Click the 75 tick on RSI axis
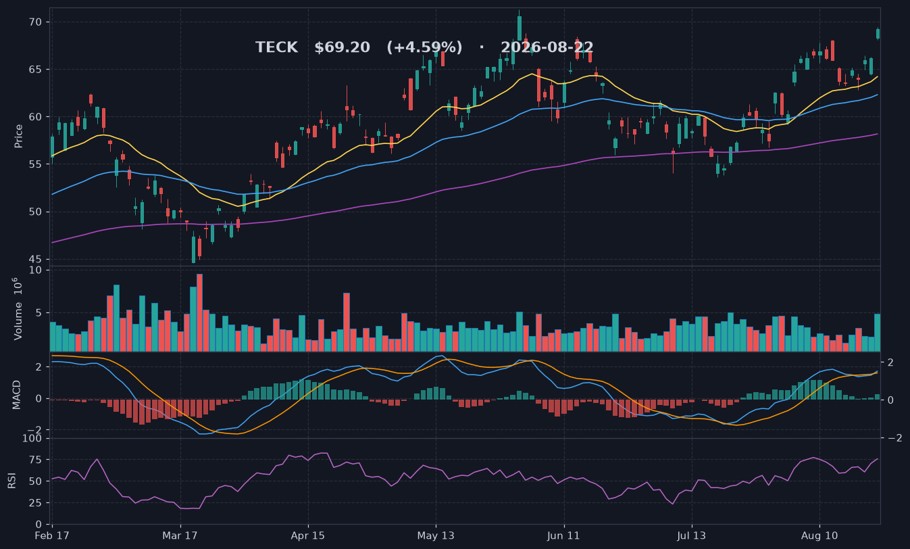 point(35,460)
